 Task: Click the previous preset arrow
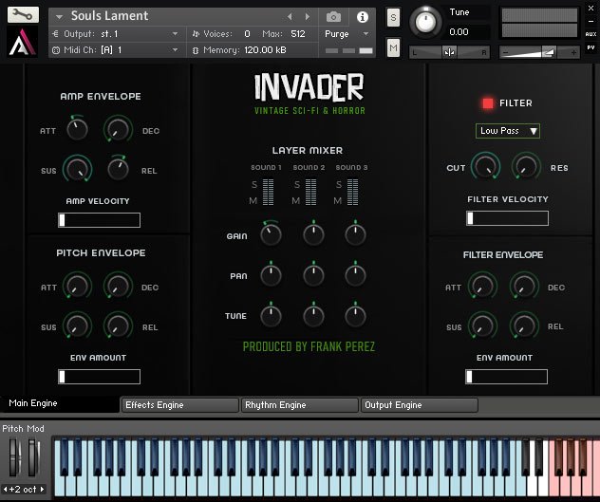point(289,17)
